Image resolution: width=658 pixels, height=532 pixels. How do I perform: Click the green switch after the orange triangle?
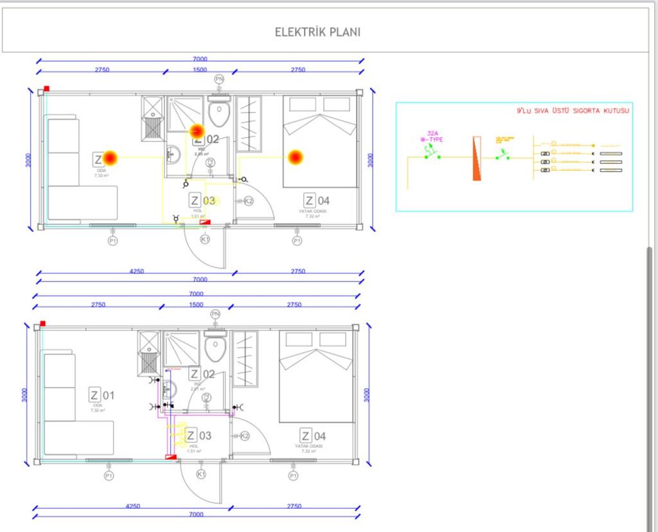click(502, 155)
